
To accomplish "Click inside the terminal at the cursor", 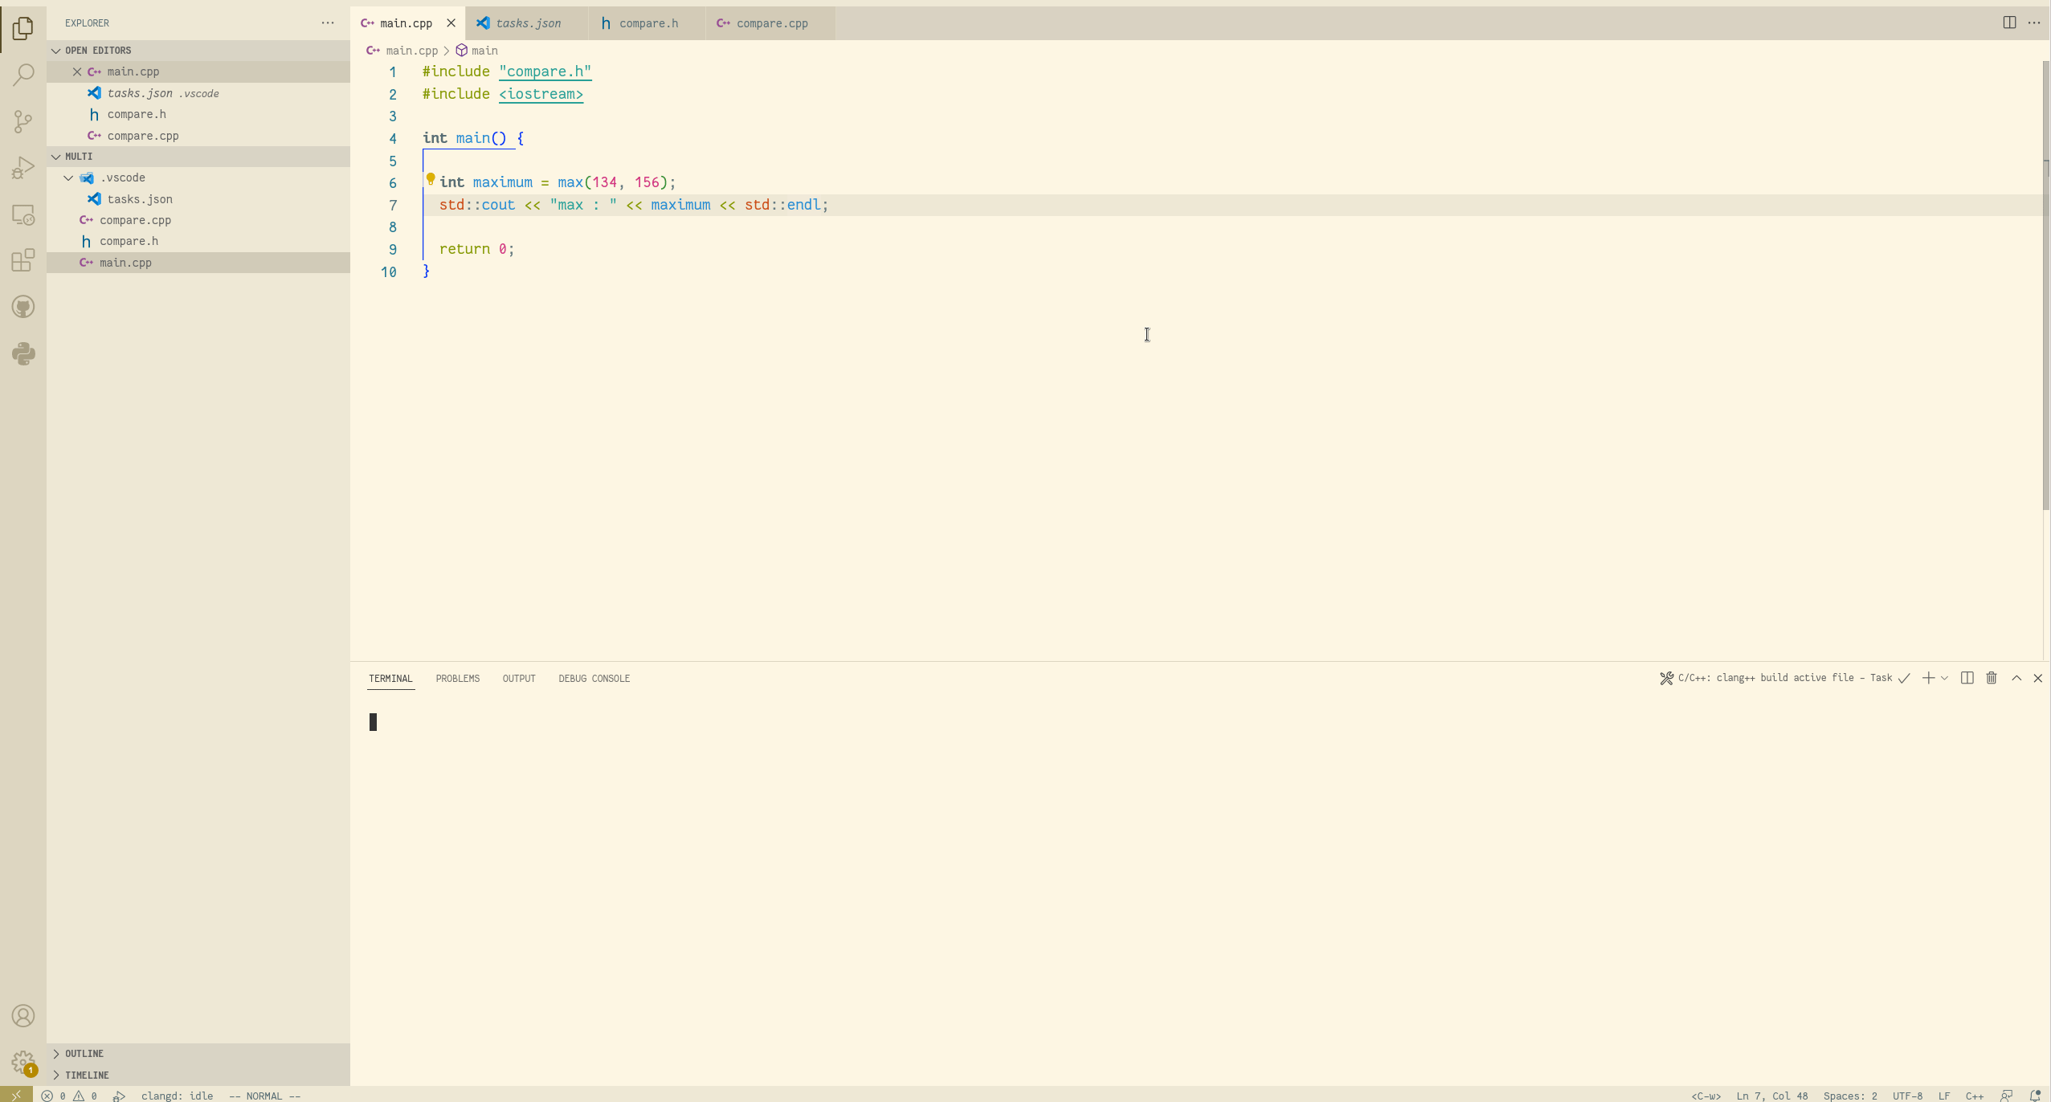I will (373, 722).
